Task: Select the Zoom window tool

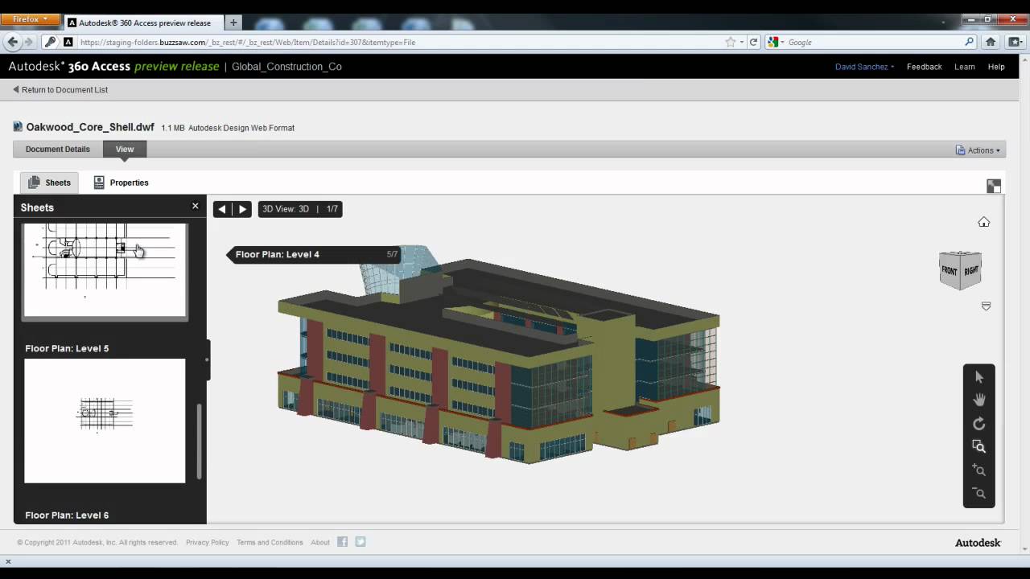Action: point(979,446)
